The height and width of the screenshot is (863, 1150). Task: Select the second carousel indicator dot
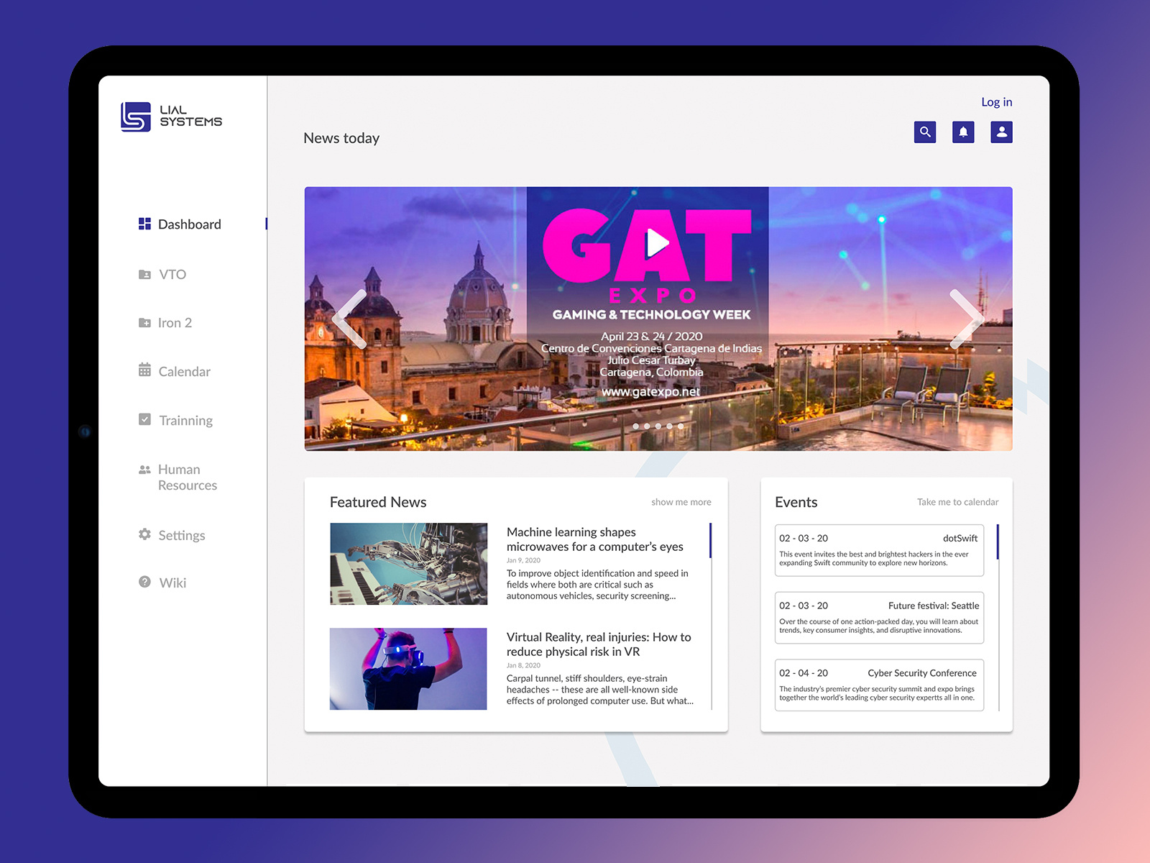pos(647,426)
